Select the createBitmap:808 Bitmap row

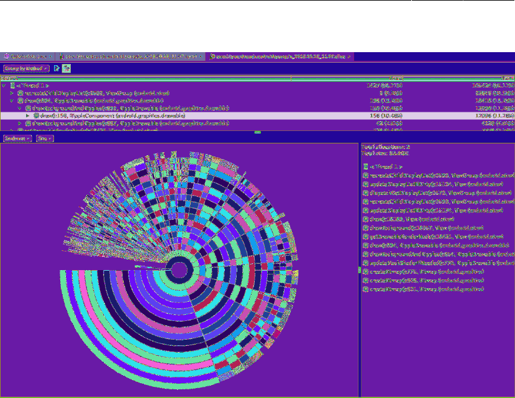[x=427, y=281]
